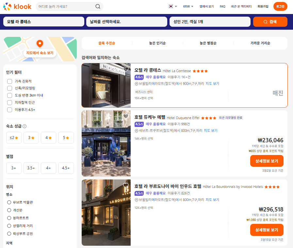Edit the '오텔 라 콩테스' destination field
Viewport: 293px width, 248px height.
coord(44,22)
